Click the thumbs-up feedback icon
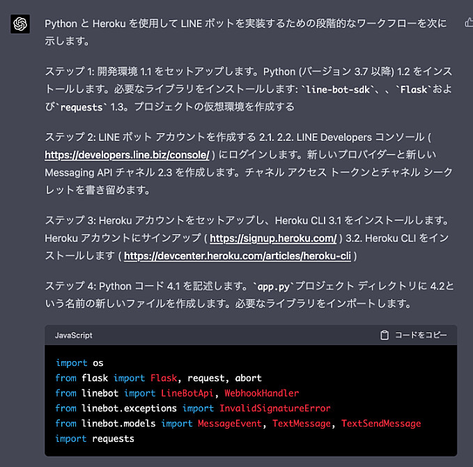 [469, 22]
